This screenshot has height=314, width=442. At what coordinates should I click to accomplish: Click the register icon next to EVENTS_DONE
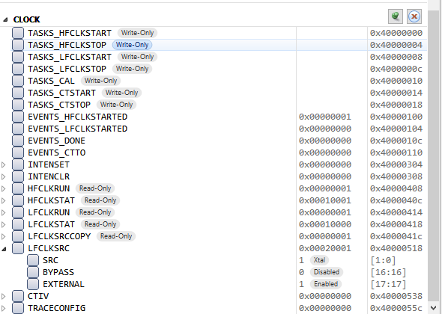[18, 141]
